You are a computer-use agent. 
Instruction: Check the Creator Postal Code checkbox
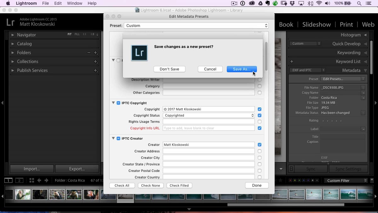260,171
